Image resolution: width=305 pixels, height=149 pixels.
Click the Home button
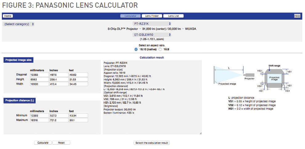[x=8, y=16]
